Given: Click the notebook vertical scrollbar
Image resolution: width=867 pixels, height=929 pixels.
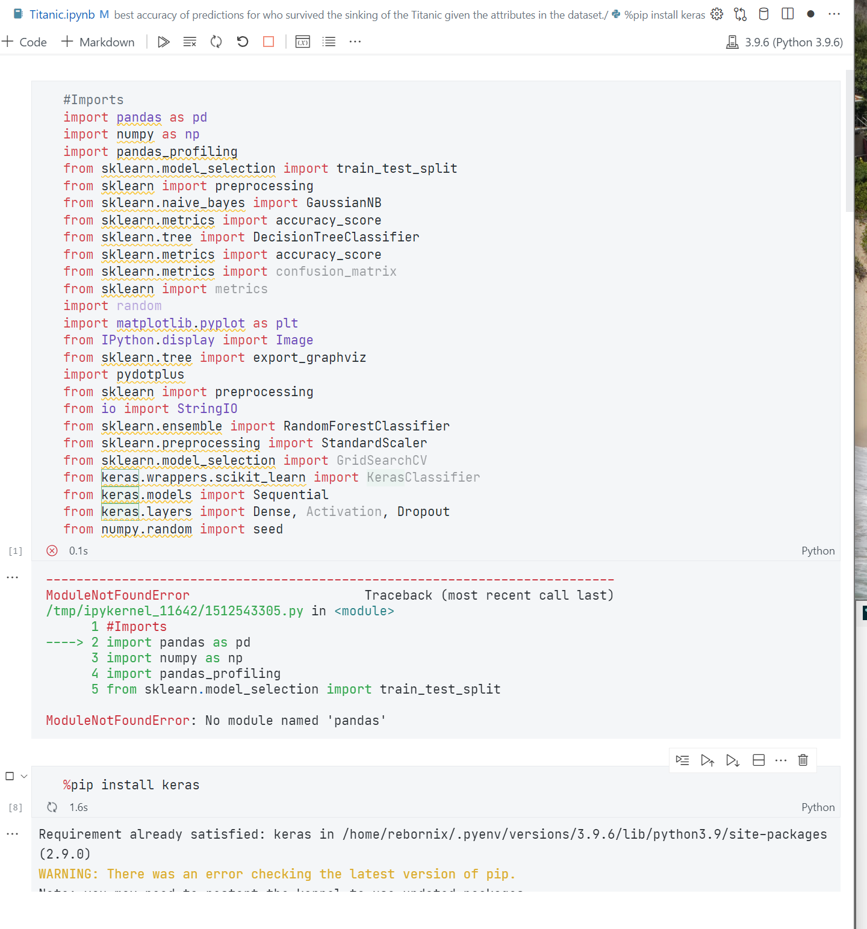Looking at the screenshot, I should (849, 140).
